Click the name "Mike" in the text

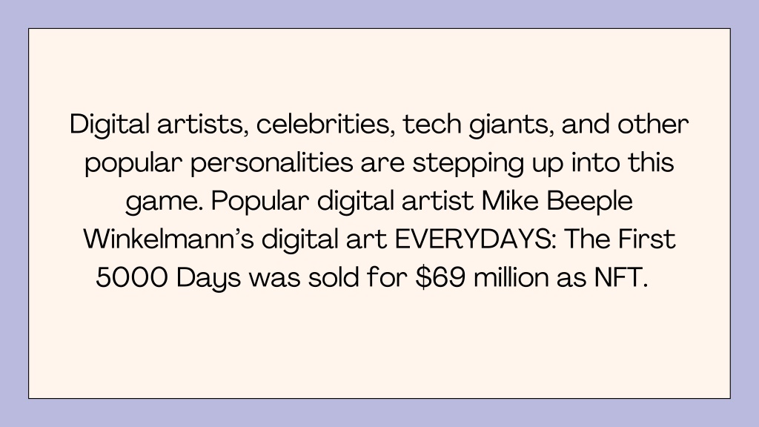click(510, 200)
